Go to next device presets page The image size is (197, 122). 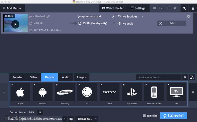coord(193,92)
